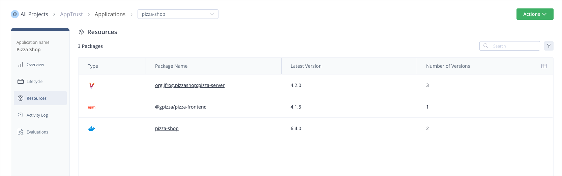The image size is (562, 176).
Task: Click the version count 3 for pizza-server
Action: pyautogui.click(x=427, y=85)
